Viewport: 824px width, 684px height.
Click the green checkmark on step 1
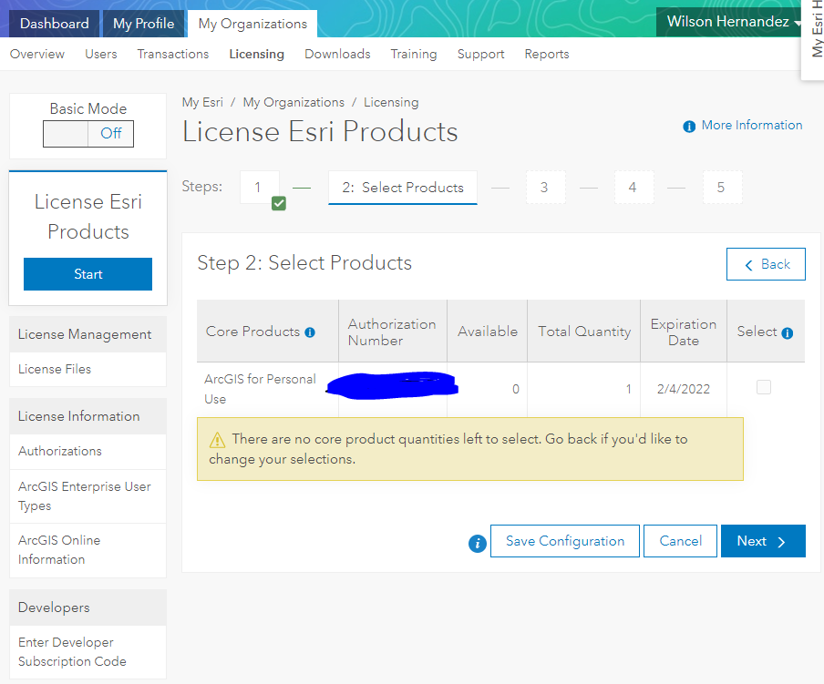click(x=279, y=203)
